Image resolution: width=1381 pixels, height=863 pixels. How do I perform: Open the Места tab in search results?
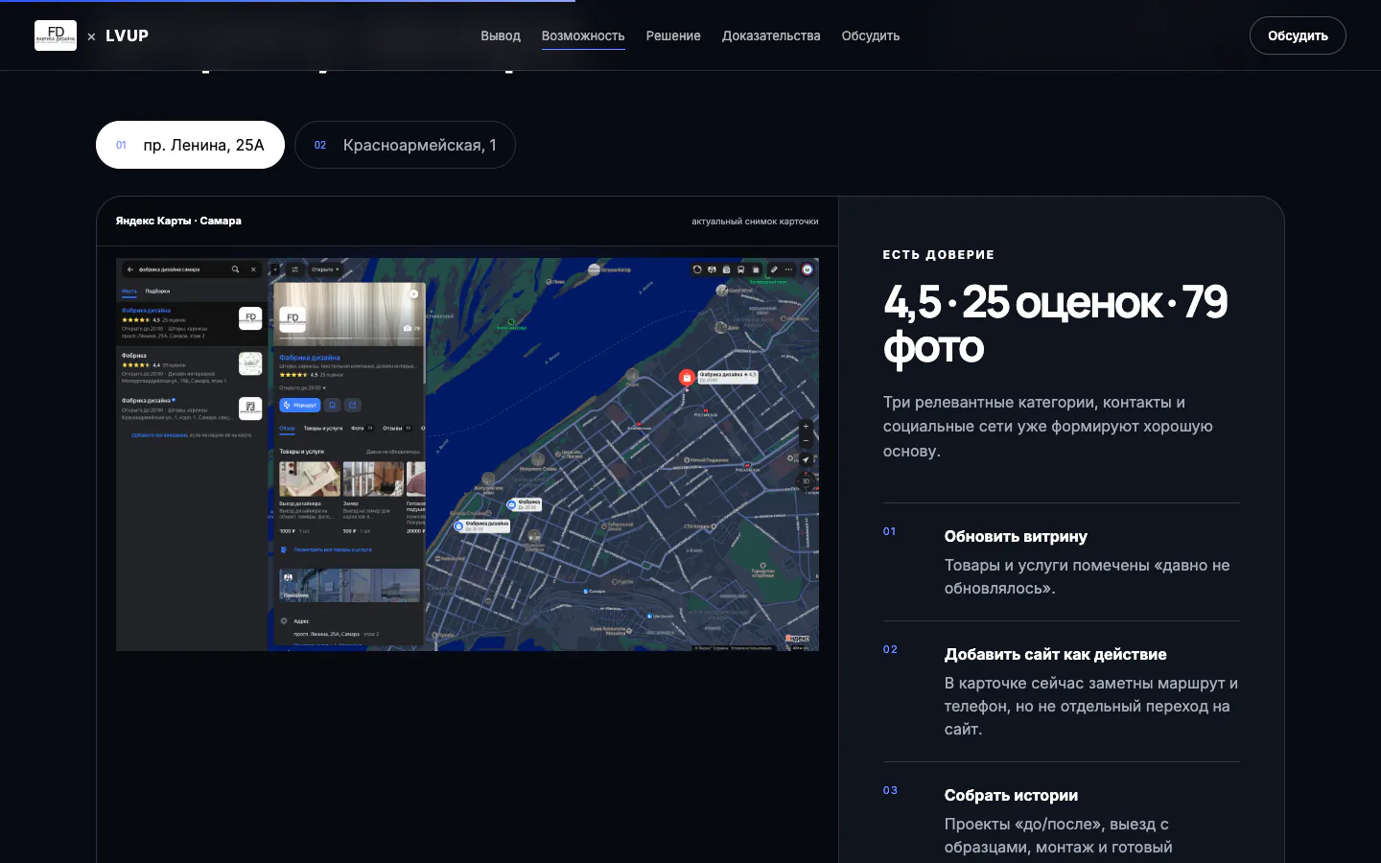click(129, 291)
